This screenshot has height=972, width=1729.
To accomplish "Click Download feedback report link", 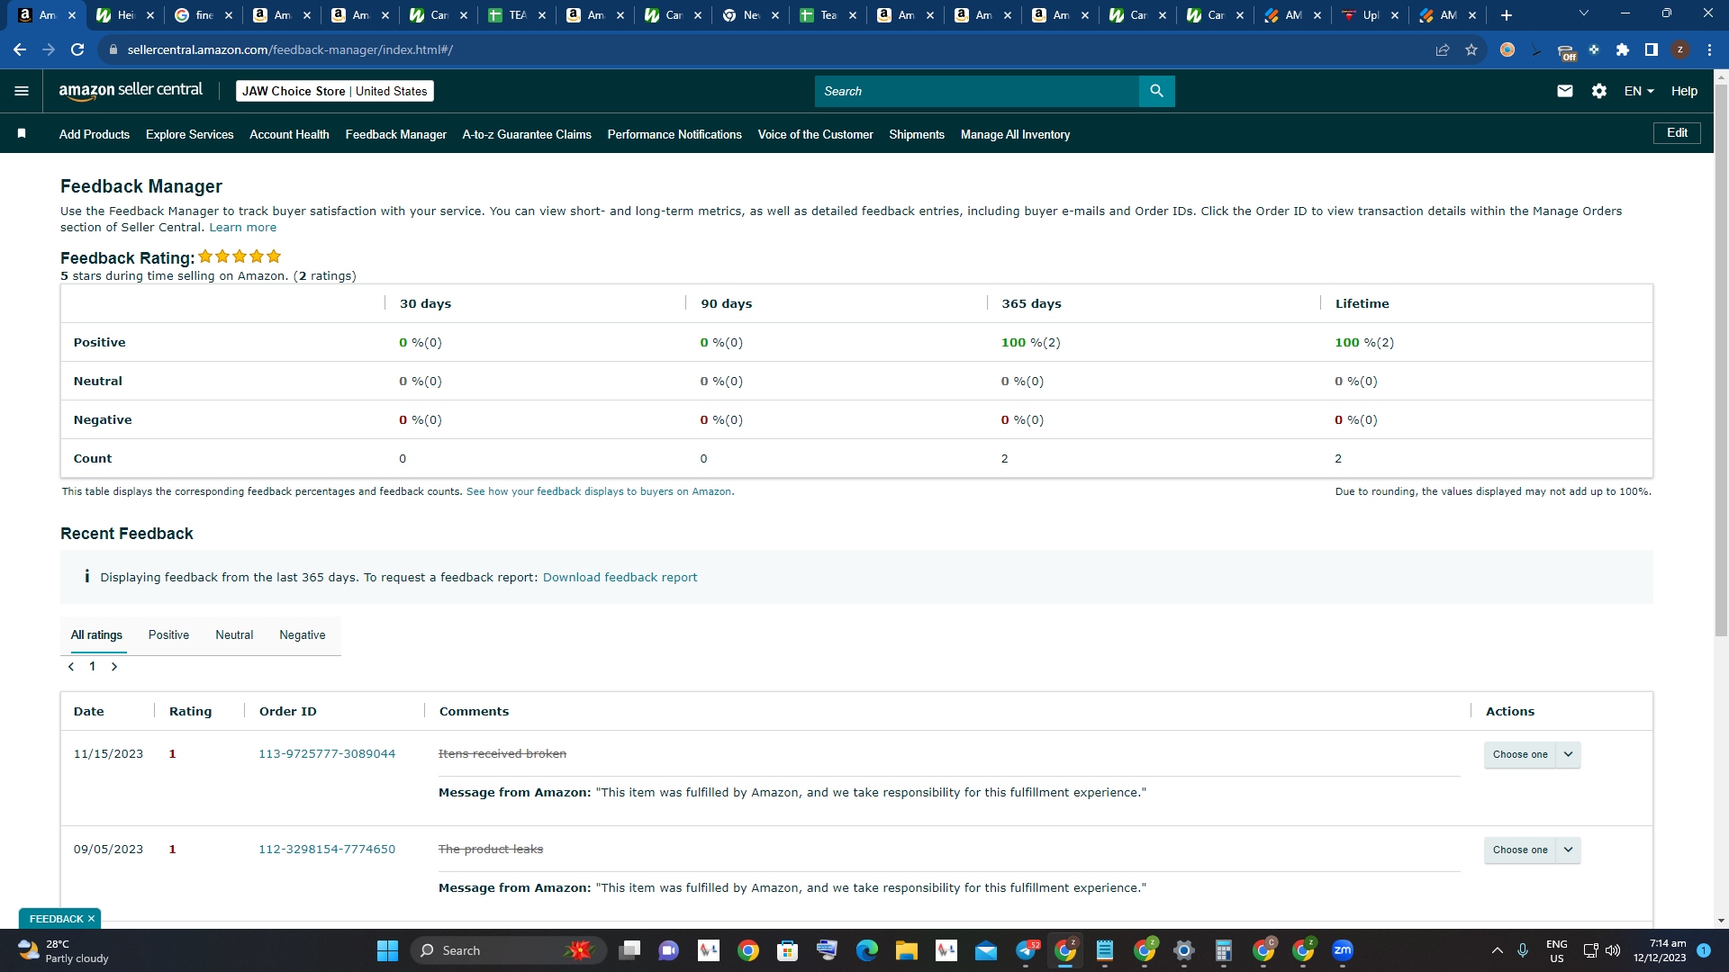I will (x=620, y=578).
